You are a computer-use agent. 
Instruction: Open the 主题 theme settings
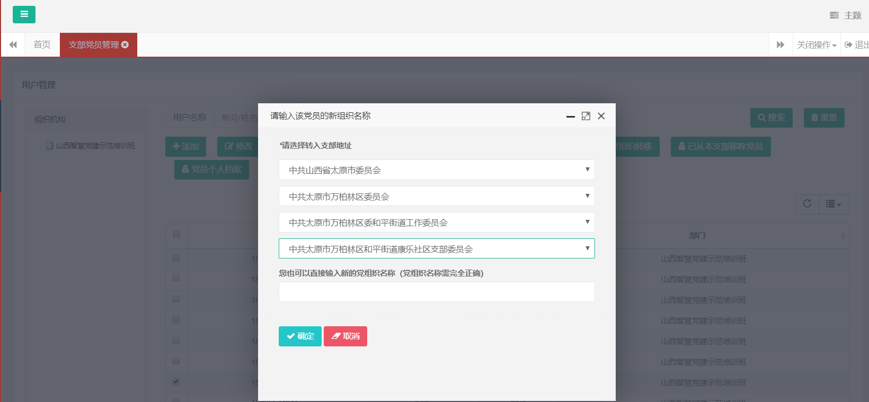coord(846,15)
